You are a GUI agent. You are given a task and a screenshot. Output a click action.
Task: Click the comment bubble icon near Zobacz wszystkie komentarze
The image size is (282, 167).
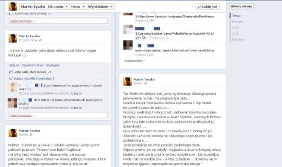pos(11,78)
